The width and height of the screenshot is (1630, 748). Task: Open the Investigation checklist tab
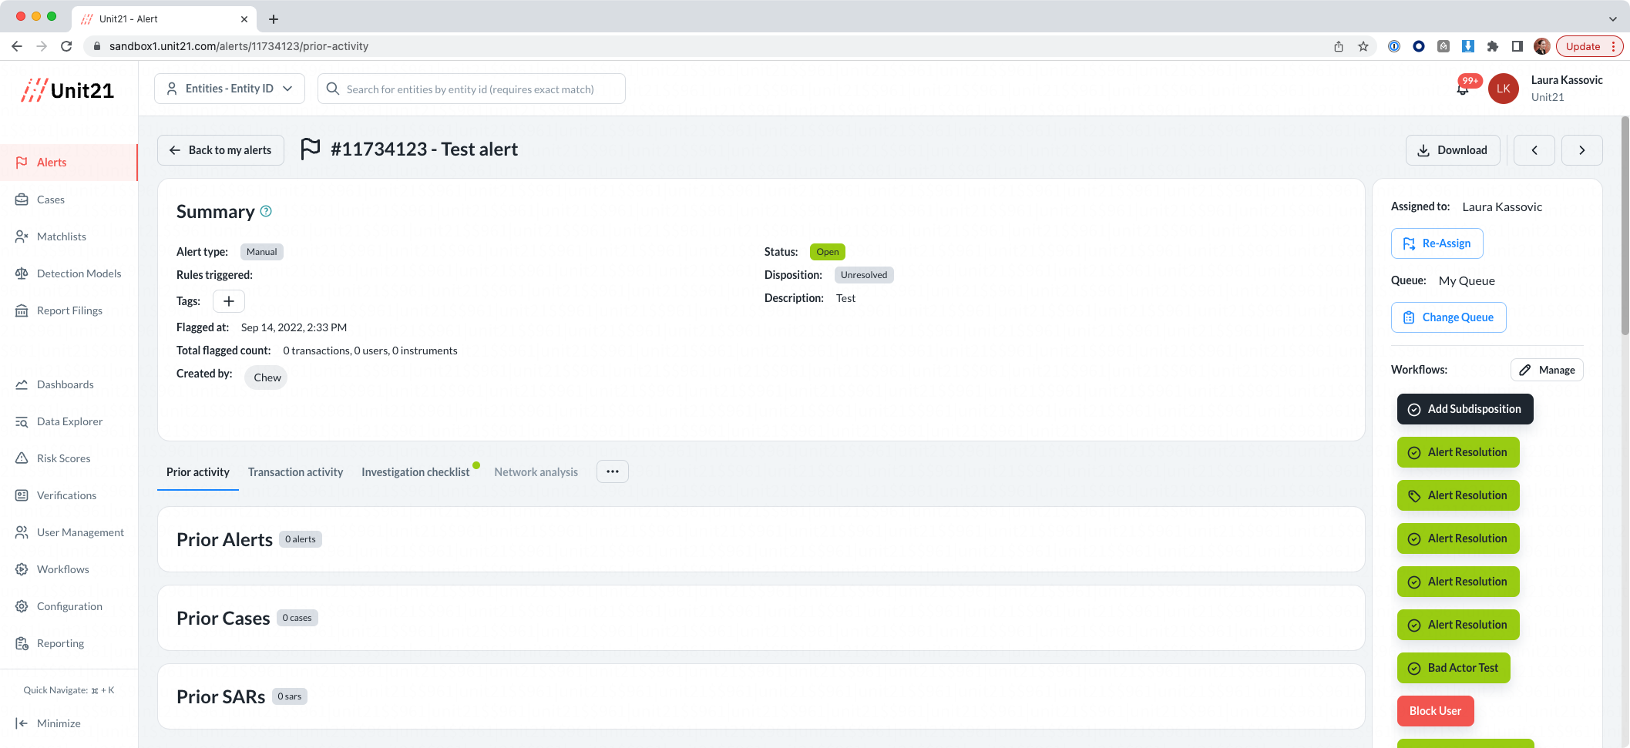click(415, 471)
